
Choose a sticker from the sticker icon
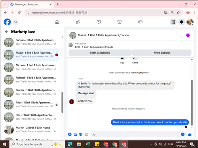(81, 134)
